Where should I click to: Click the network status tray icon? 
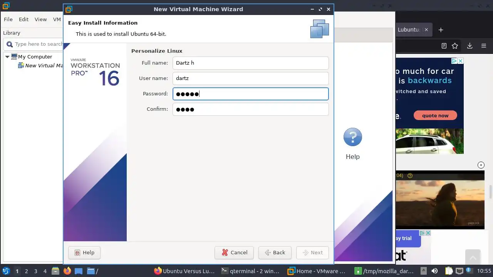459,271
